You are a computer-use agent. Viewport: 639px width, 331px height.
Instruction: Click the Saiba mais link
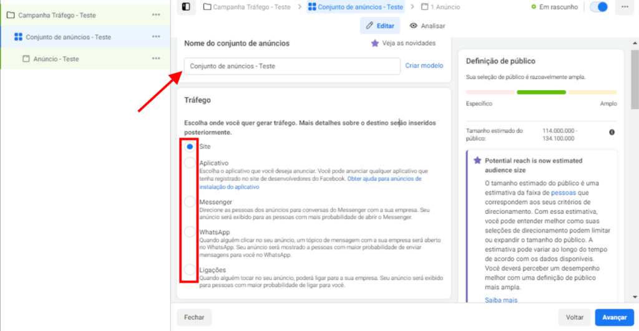(x=501, y=300)
